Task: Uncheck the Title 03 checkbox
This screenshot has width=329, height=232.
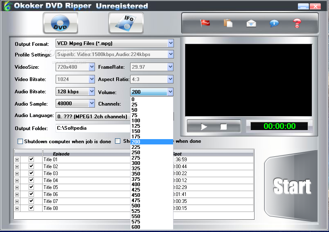Action: 31,173
